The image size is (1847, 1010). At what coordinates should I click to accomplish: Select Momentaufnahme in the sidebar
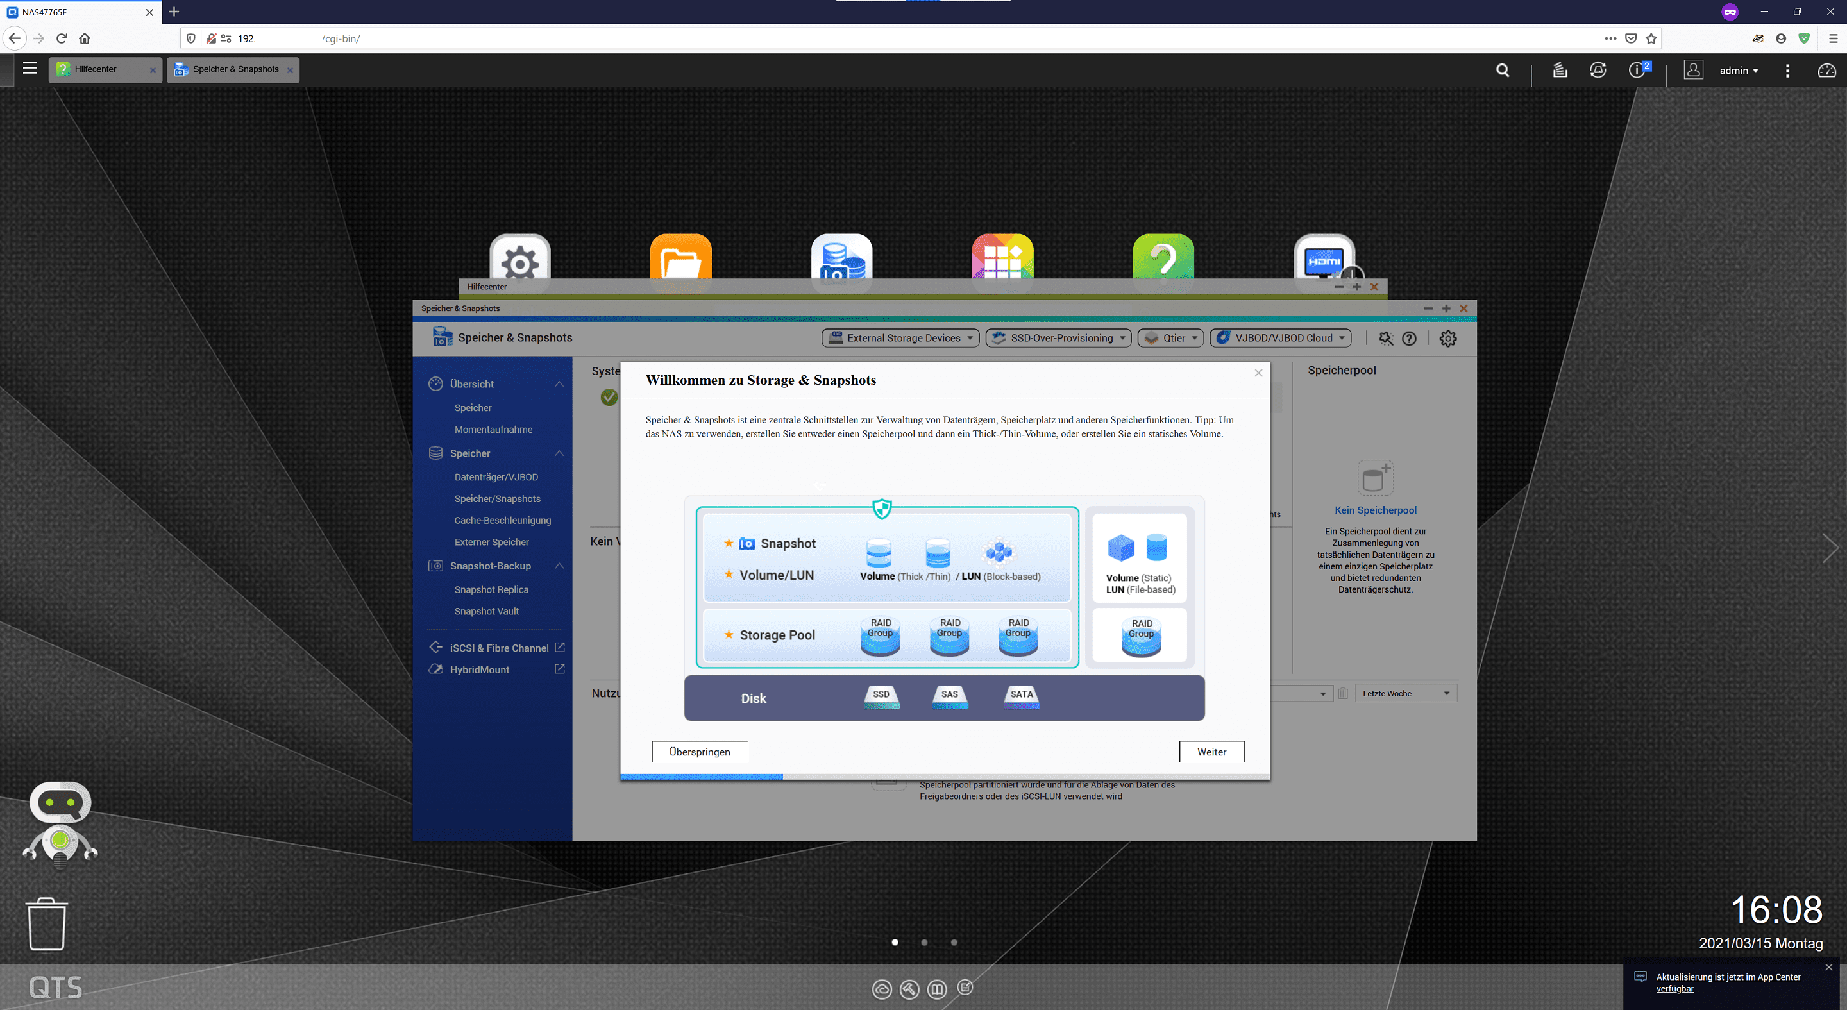click(493, 430)
